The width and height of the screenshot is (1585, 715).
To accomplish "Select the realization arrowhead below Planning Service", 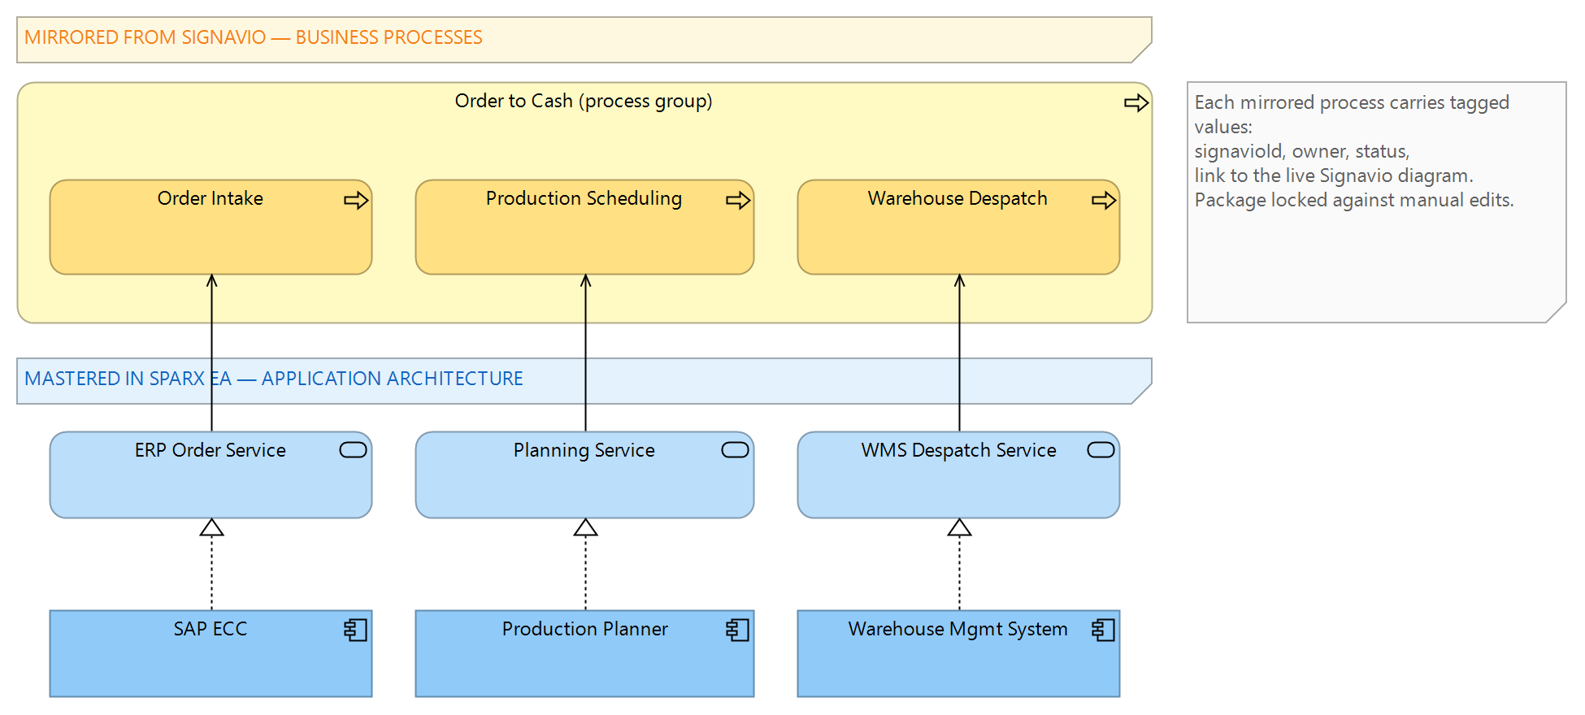I will 586,527.
